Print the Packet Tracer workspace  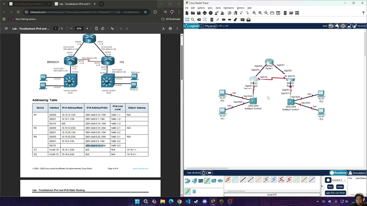205,13
